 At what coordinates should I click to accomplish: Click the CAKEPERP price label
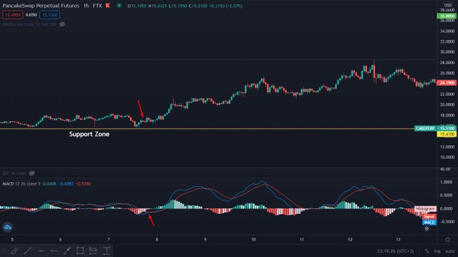tap(425, 128)
